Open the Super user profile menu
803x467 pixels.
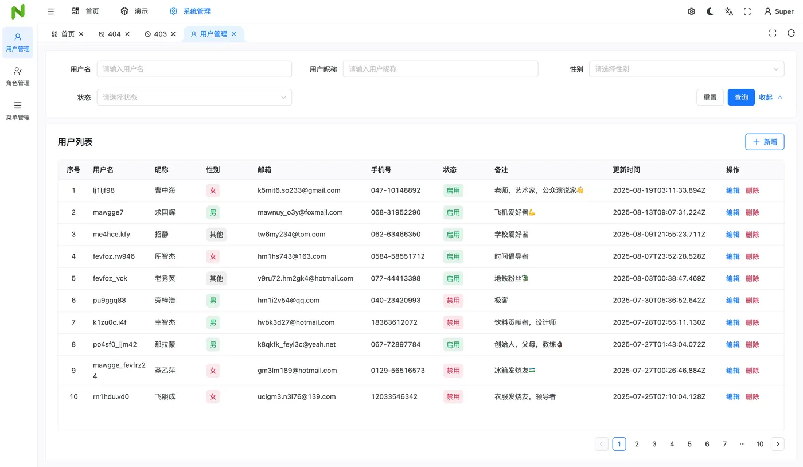[x=779, y=11]
